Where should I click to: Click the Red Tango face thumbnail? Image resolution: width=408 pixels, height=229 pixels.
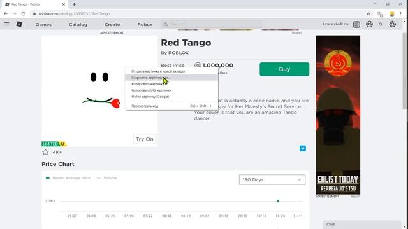99,91
